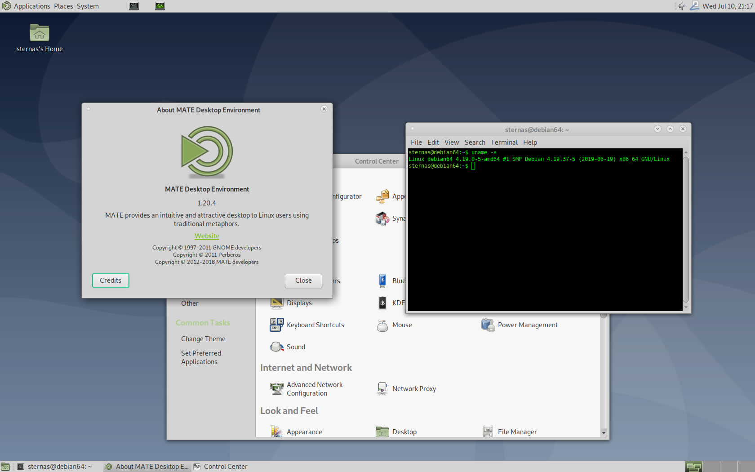The height and width of the screenshot is (472, 755).
Task: Open the Terminal menu in terminal menubar
Action: tap(504, 142)
